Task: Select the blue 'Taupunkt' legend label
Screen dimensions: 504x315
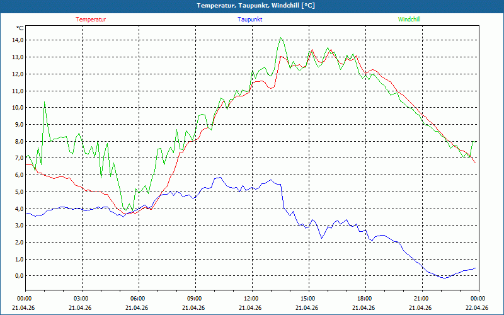Action: (x=249, y=20)
